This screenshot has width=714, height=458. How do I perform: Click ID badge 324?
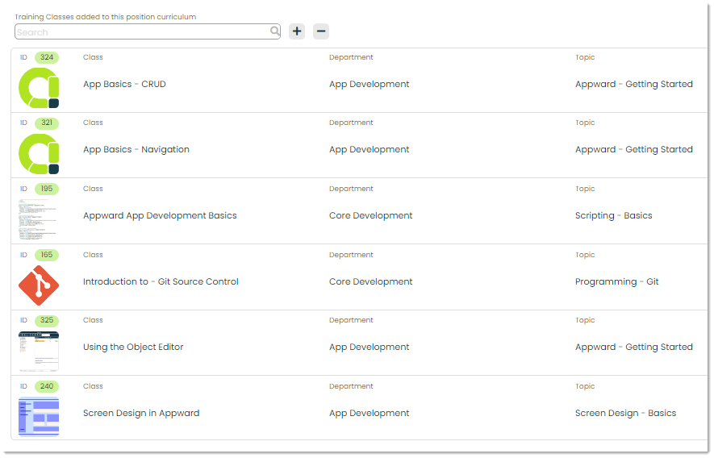click(x=47, y=57)
